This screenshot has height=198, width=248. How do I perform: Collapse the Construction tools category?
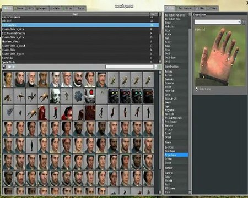click(x=171, y=67)
